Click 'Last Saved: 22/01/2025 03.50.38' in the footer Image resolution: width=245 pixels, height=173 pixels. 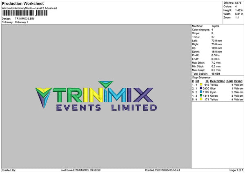tap(80, 170)
